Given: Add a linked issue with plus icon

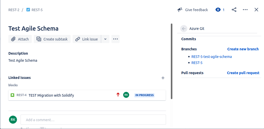Looking at the screenshot, I should point(163,78).
